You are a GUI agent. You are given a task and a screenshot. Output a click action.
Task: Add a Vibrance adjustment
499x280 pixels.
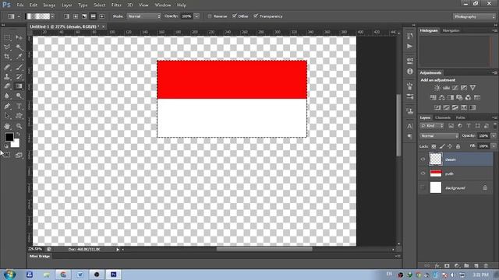pos(473,88)
